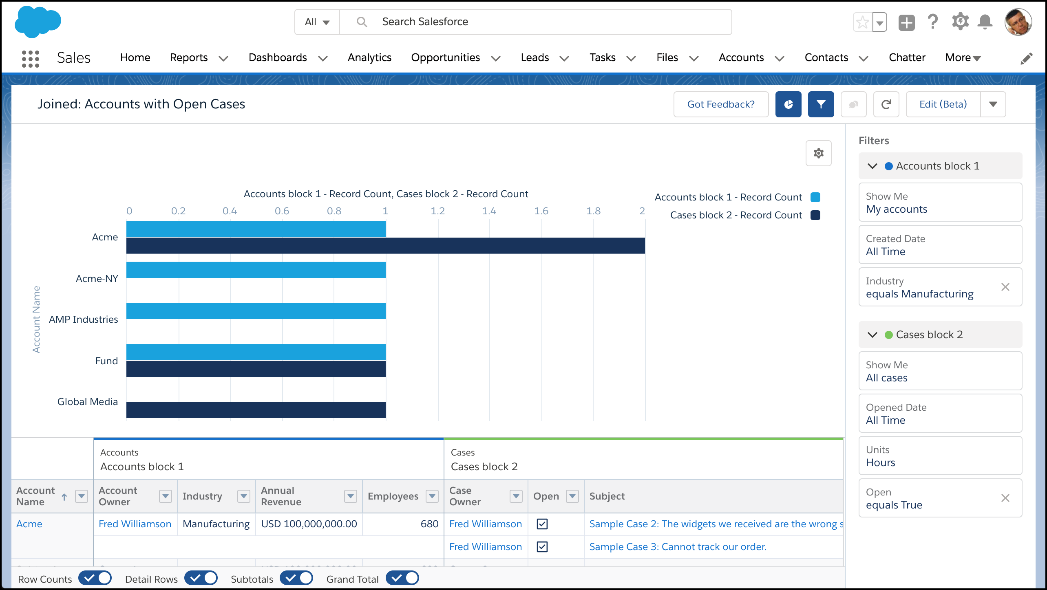Go to the Chatter tab
Screen dimensions: 1047x590
coord(907,58)
